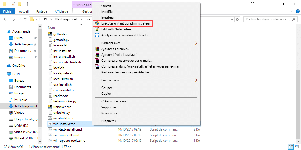
Task: Open the recent locations dropdown arrow
Action: coord(19,19)
